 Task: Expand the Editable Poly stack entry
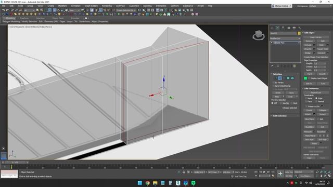tap(272, 43)
